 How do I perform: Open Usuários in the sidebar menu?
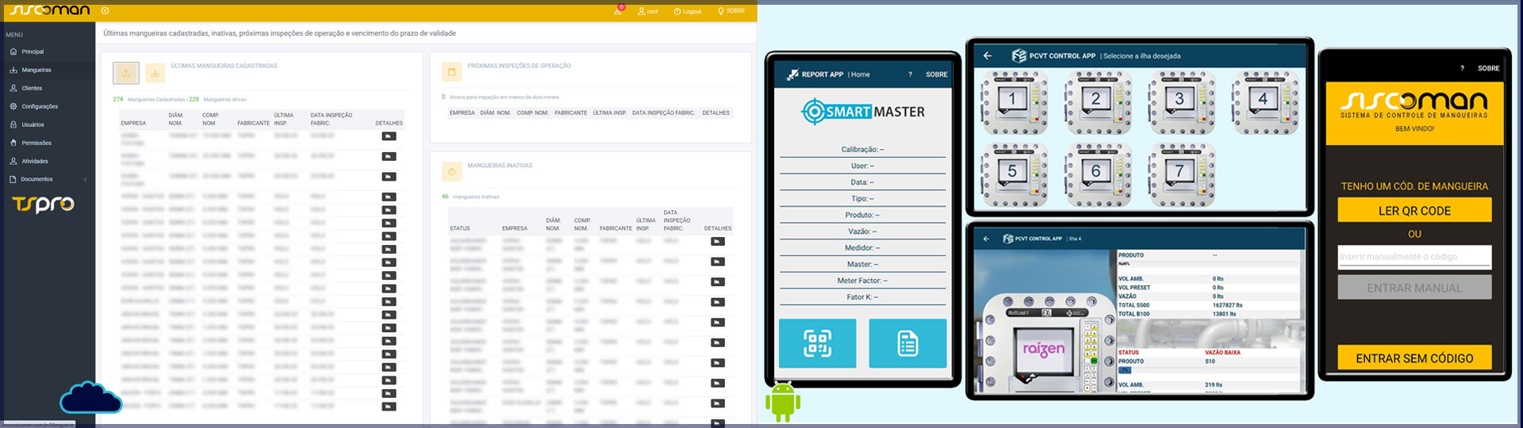pyautogui.click(x=48, y=124)
